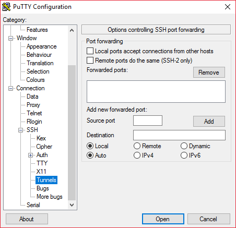Choose the Dynamic forwarding option
This screenshot has height=228, width=236.
(184, 146)
